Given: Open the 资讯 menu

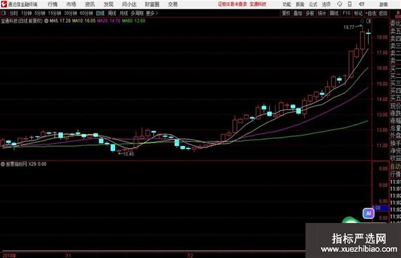Looking at the screenshot, I should coord(90,4).
